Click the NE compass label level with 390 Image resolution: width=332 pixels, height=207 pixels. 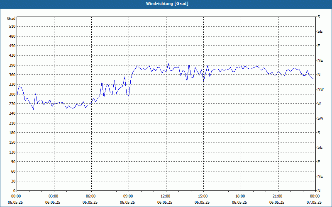pyautogui.click(x=320, y=60)
